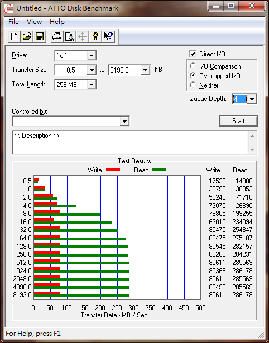Open the Controlled by combo box

(71, 121)
